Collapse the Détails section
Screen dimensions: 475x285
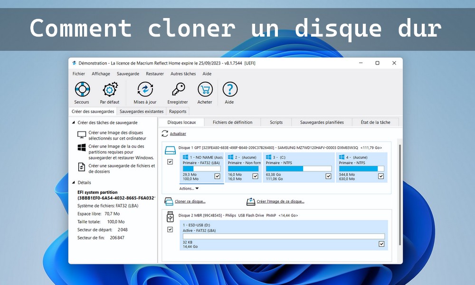click(74, 182)
